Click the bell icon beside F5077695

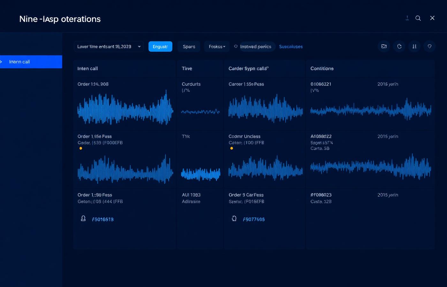pyautogui.click(x=234, y=218)
